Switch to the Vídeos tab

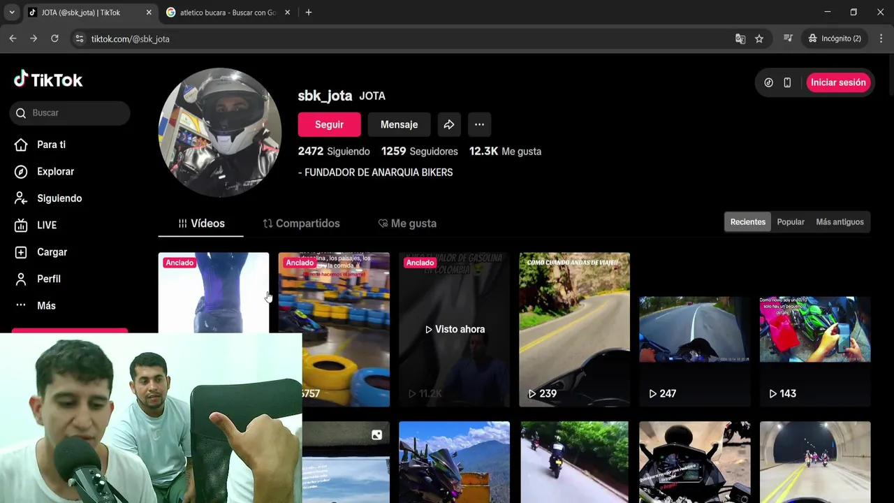(201, 224)
